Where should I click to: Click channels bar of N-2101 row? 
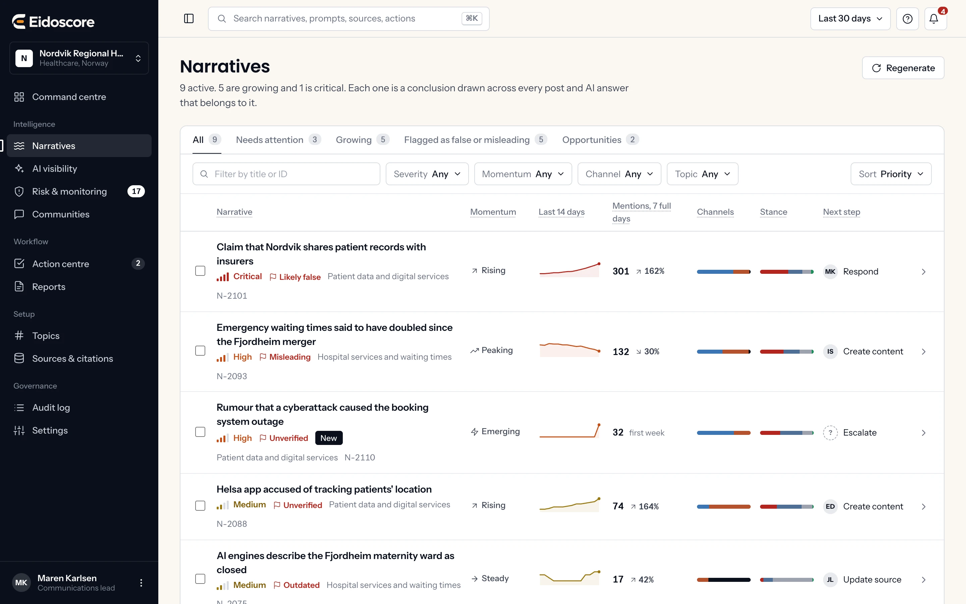[x=724, y=272]
